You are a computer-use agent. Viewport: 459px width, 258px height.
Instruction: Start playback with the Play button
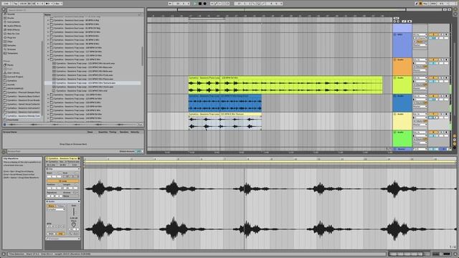coord(195,4)
